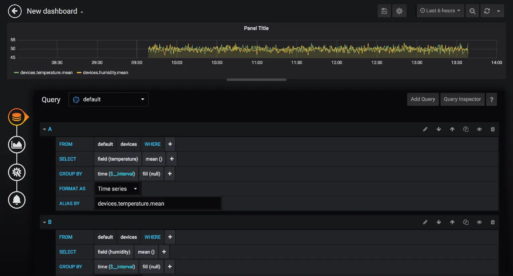Toggle visibility of query A
The width and height of the screenshot is (513, 276).
(x=479, y=129)
